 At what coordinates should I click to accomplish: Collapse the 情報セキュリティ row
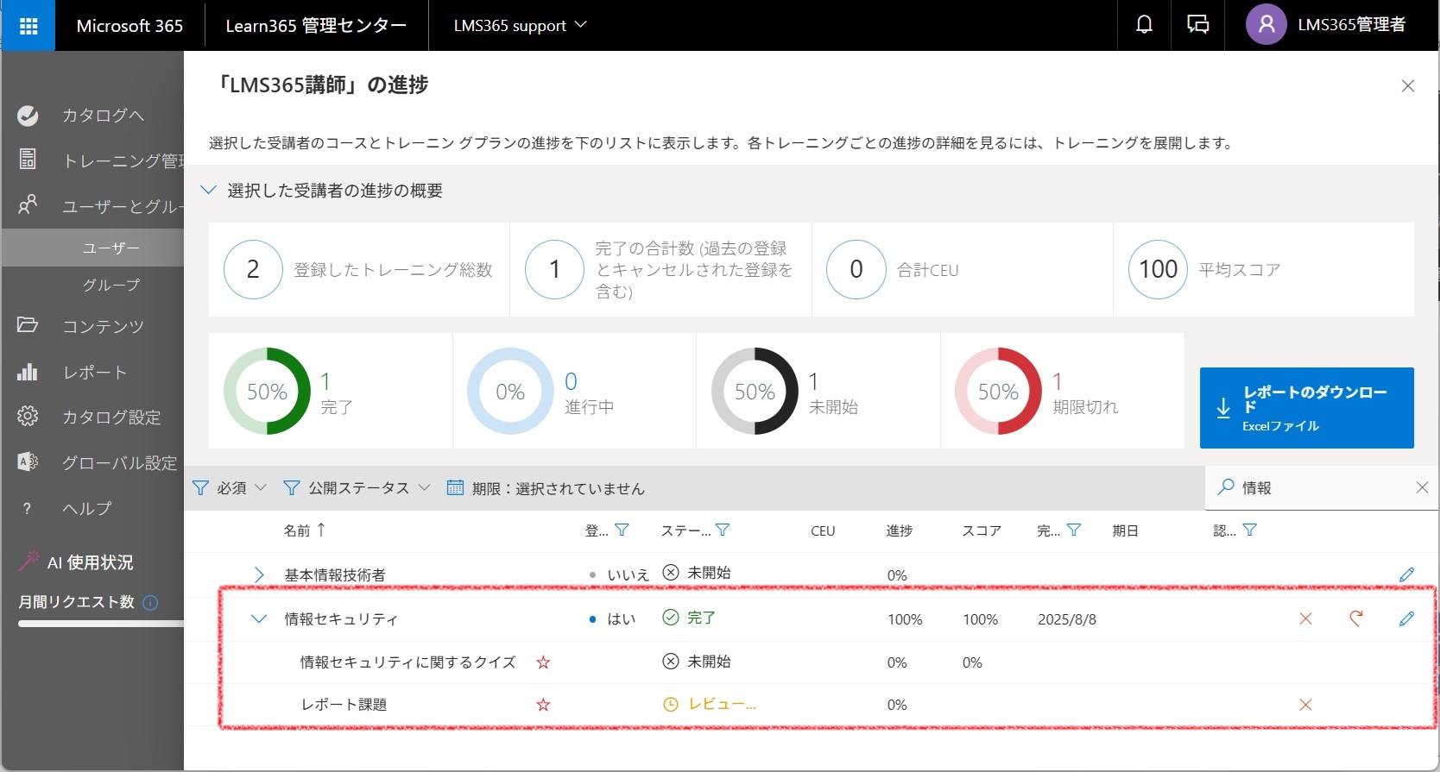point(259,618)
